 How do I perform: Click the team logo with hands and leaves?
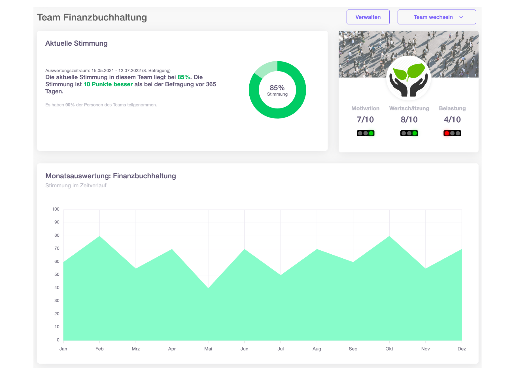coord(408,78)
